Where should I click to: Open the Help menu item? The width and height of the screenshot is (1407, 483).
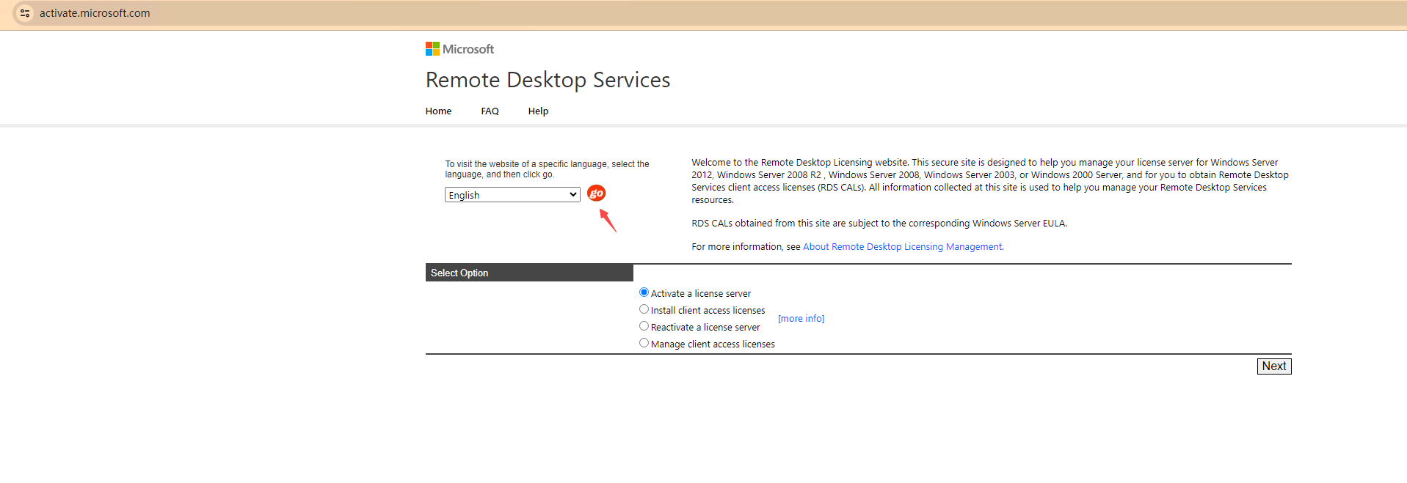coord(538,111)
